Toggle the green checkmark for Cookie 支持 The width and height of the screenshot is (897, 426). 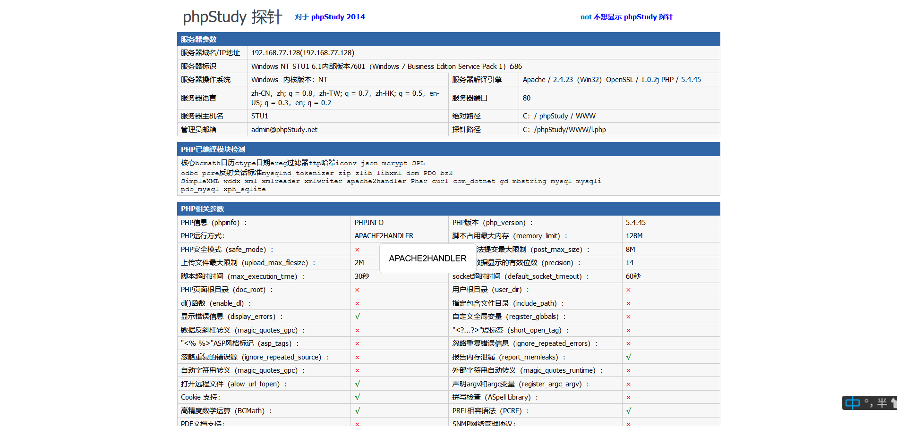(358, 397)
